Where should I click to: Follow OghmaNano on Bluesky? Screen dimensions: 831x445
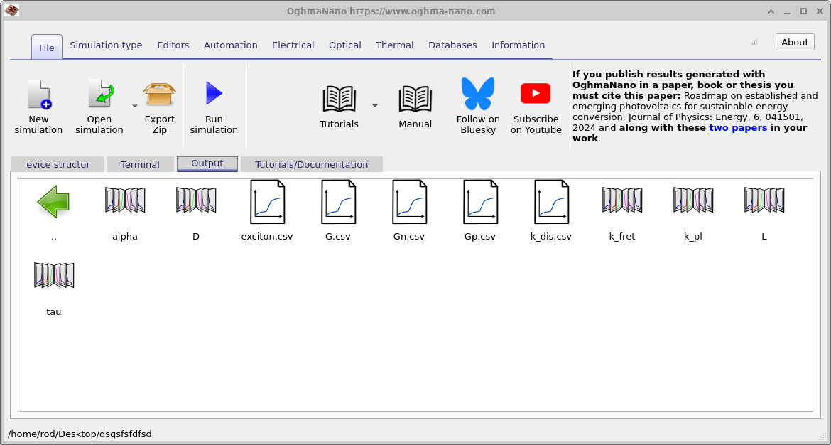(x=477, y=100)
